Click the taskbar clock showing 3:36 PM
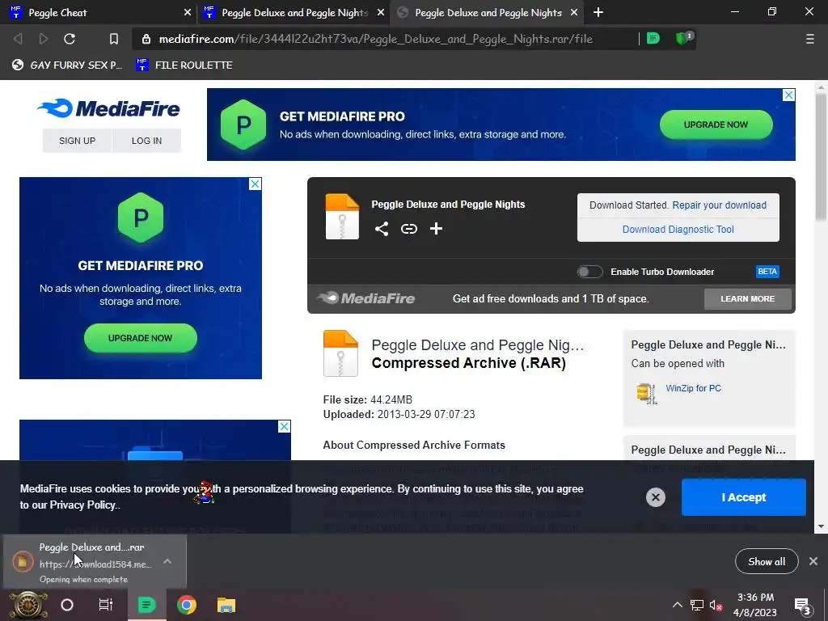 (x=756, y=605)
